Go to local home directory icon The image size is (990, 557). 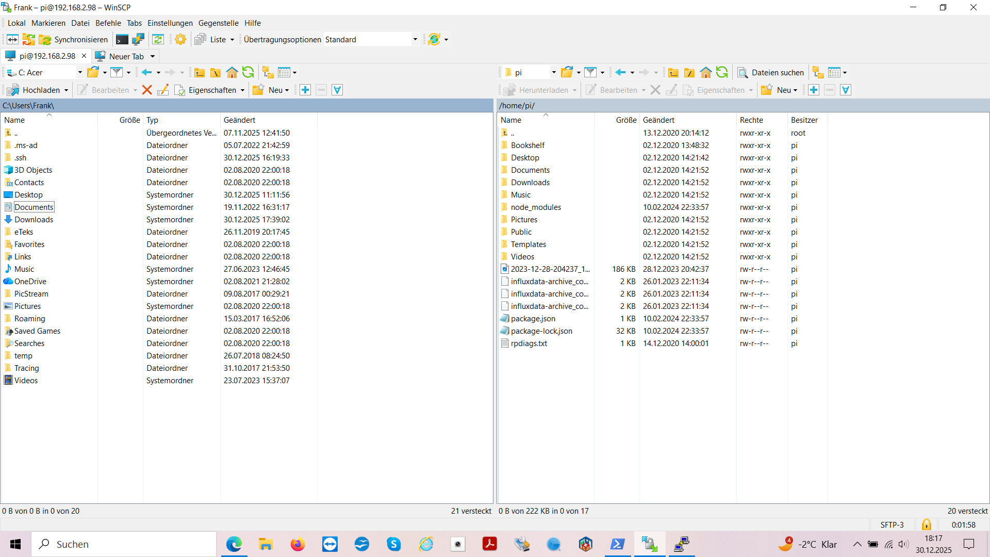(232, 73)
